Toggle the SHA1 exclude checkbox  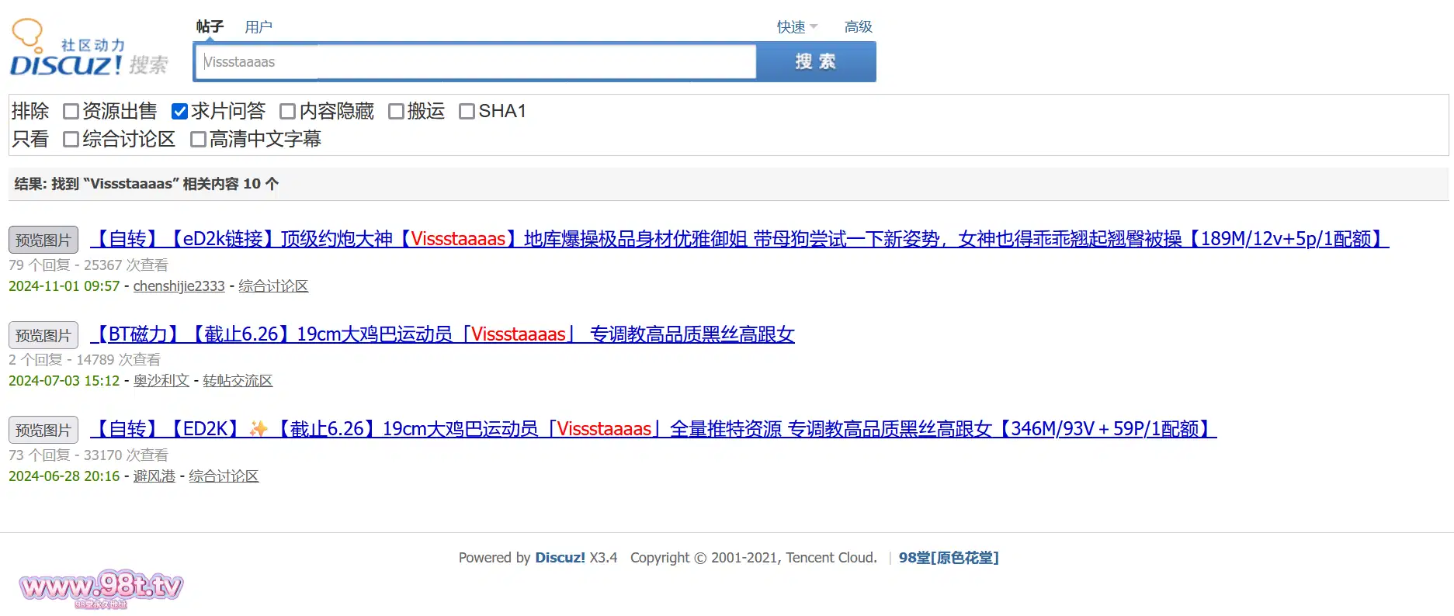(467, 112)
